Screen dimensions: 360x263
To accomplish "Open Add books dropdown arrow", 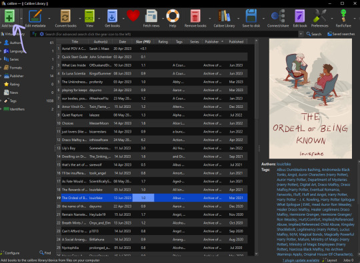I will pyautogui.click(x=21, y=18).
